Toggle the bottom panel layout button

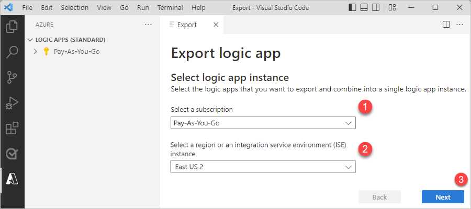tap(364, 8)
